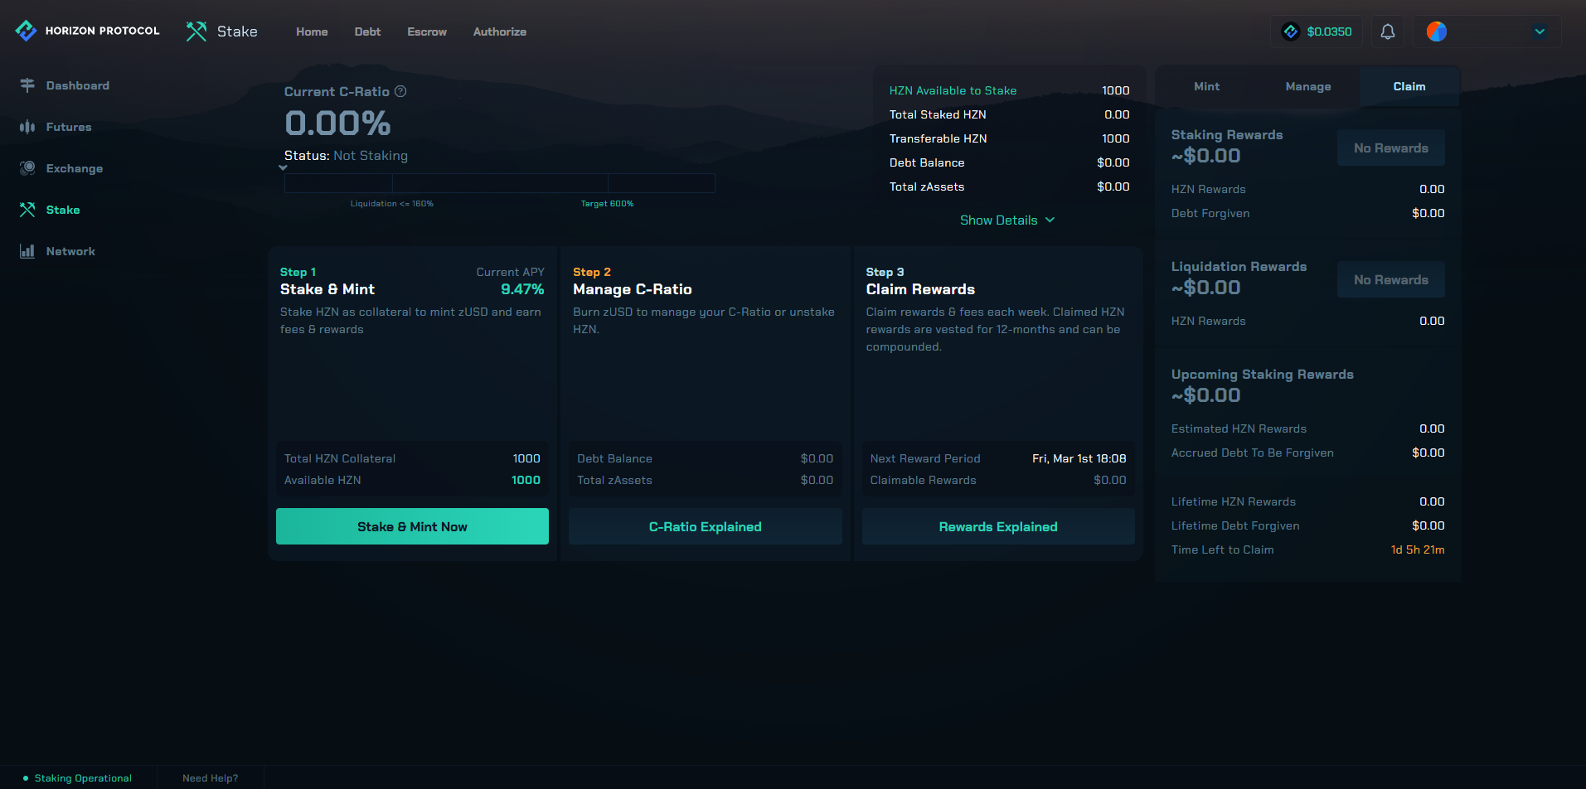Click the wallet avatar circle

pyautogui.click(x=1436, y=31)
